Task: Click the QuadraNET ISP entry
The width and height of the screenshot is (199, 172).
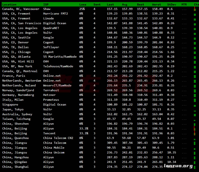Action: click(x=51, y=28)
